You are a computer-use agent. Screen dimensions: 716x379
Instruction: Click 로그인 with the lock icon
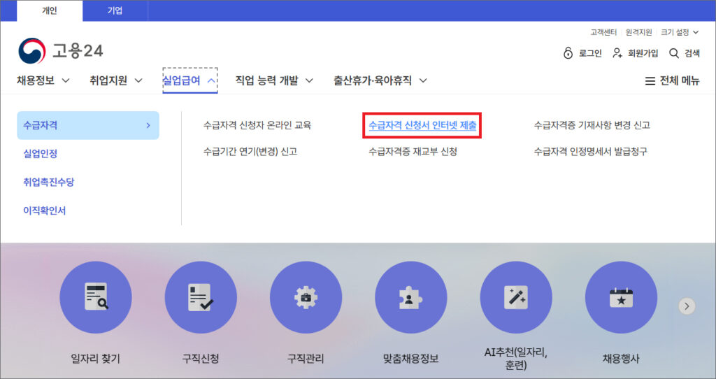pyautogui.click(x=582, y=53)
